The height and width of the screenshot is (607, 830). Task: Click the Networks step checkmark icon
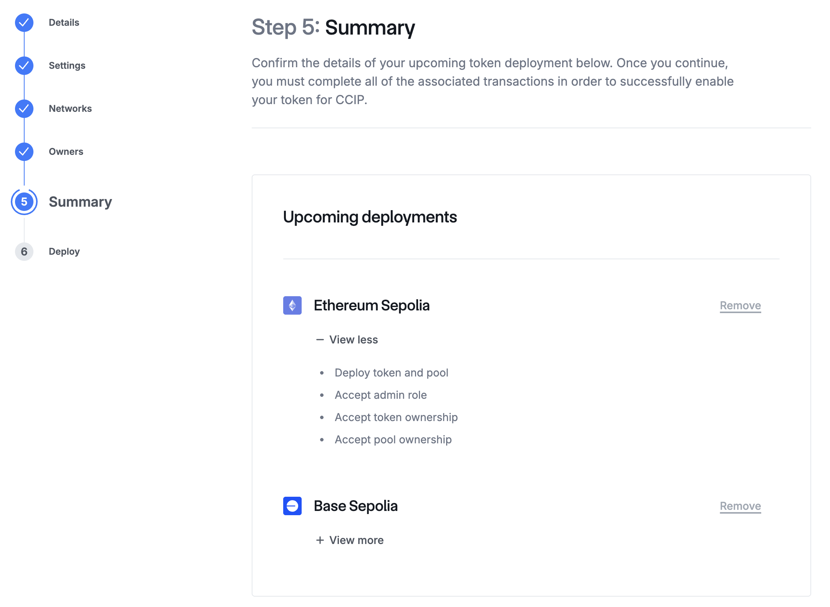tap(24, 109)
